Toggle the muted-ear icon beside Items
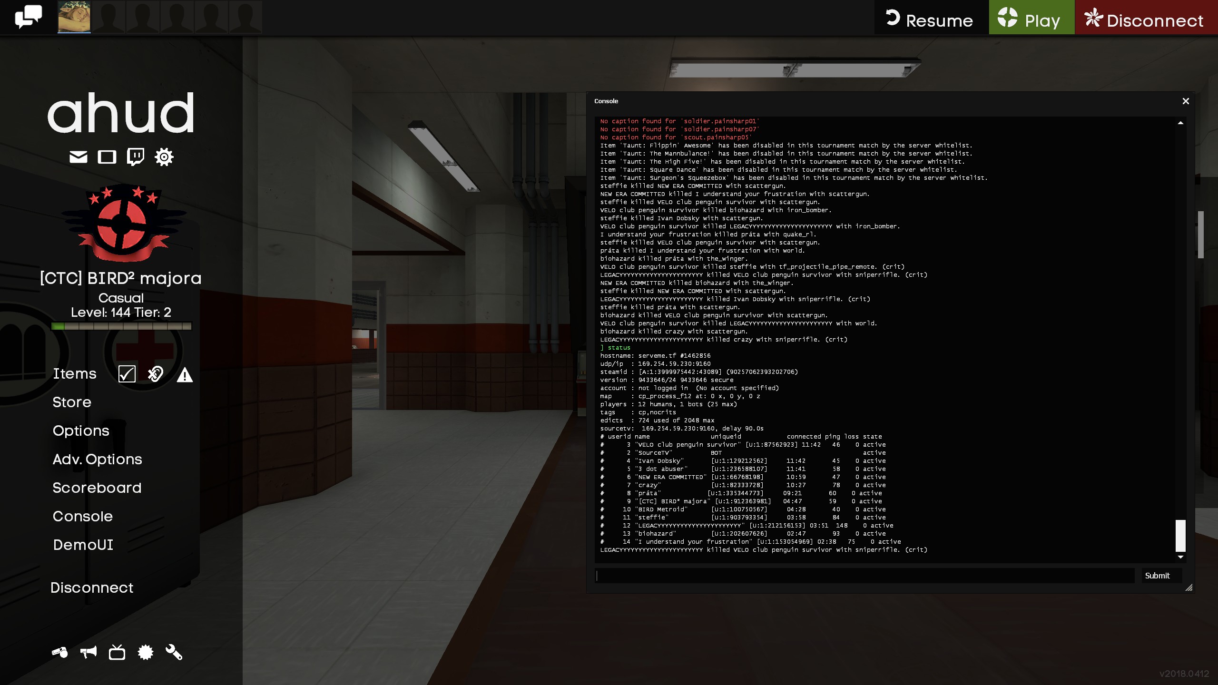This screenshot has width=1218, height=685. click(x=156, y=374)
